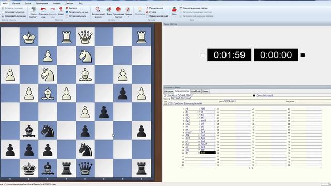This screenshot has height=186, width=331.
Task: Select the white queen on the board
Action: coord(85,37)
